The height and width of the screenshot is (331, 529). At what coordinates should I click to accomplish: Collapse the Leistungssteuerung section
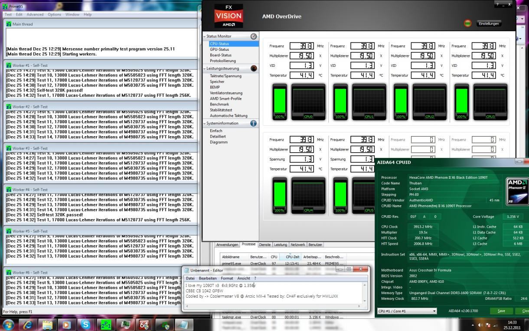pos(205,69)
